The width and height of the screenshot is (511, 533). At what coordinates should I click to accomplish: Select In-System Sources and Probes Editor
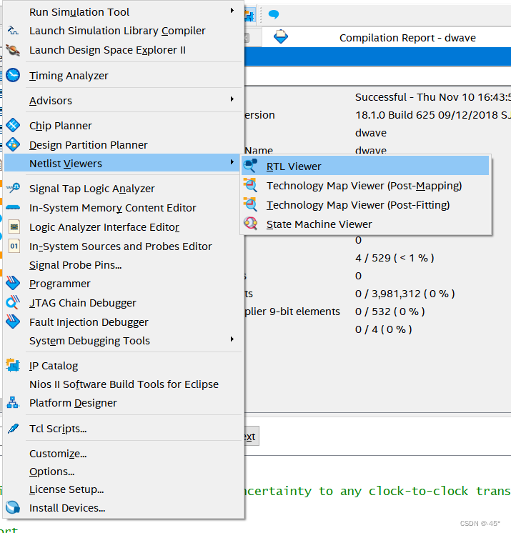pos(122,246)
